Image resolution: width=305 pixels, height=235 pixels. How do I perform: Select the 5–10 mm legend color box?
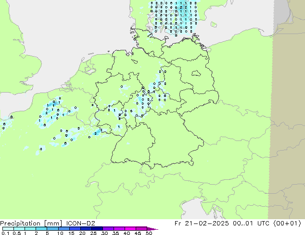pyautogui.click(x=52, y=229)
